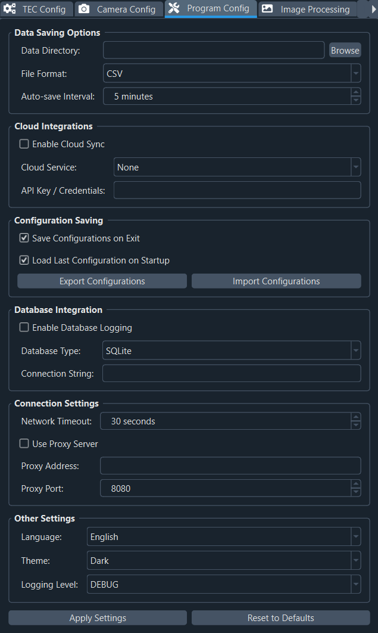
Task: Focus the Connection String input field
Action: (x=232, y=373)
